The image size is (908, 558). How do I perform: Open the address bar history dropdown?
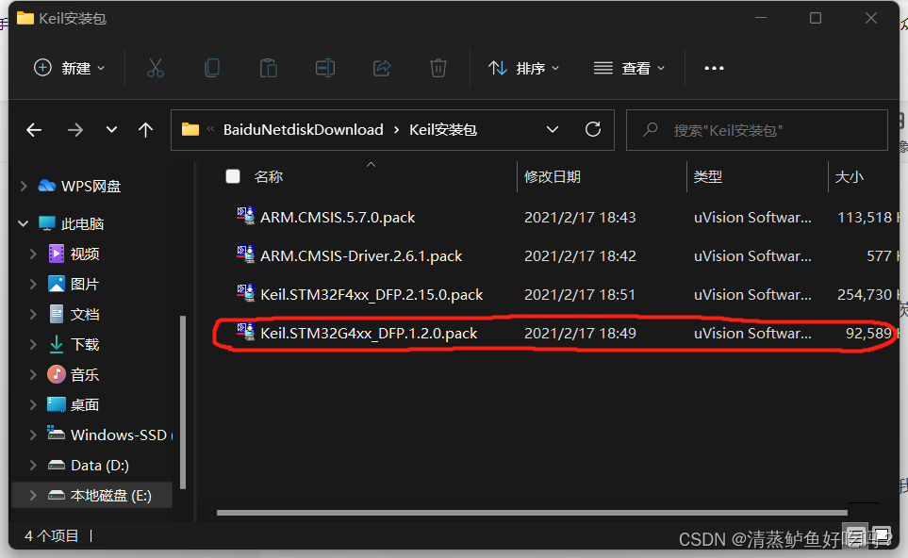point(553,130)
